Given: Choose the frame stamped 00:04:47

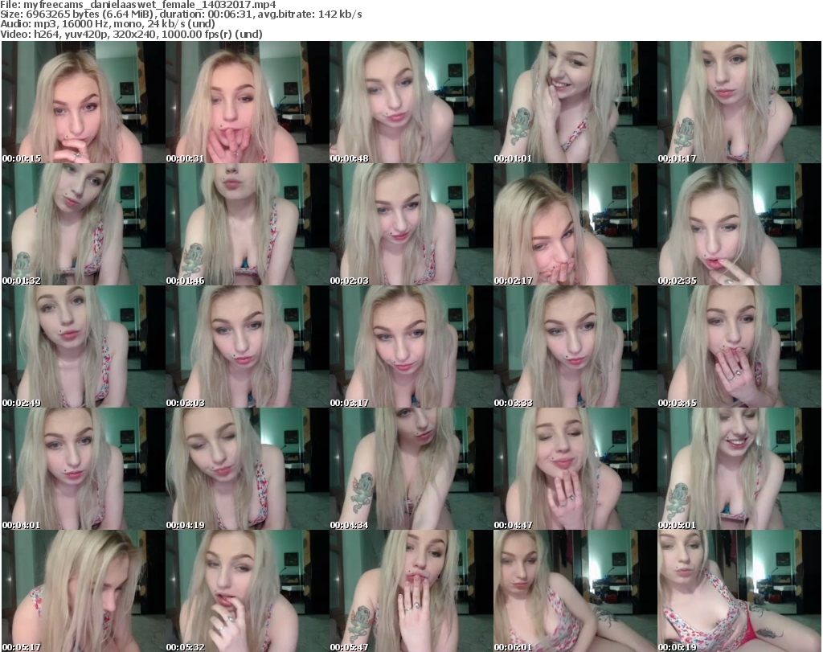Looking at the screenshot, I should 575,469.
